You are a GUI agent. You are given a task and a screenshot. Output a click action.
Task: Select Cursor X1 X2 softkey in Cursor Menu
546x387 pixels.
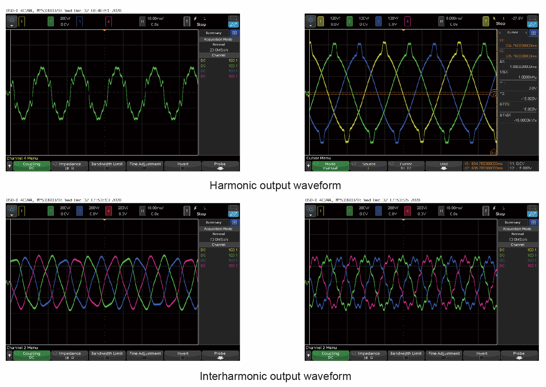[406, 166]
